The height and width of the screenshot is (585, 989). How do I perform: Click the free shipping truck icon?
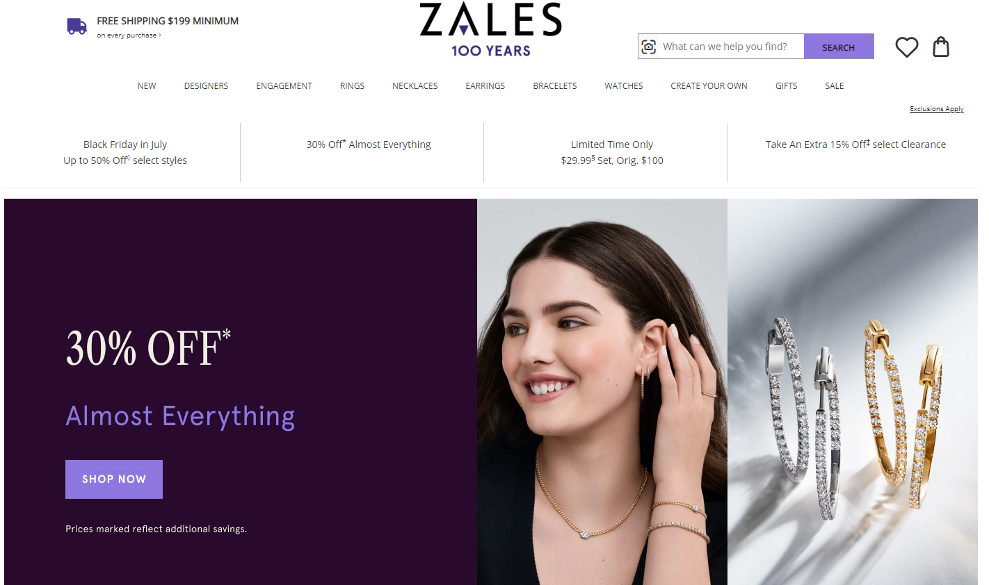pyautogui.click(x=77, y=26)
